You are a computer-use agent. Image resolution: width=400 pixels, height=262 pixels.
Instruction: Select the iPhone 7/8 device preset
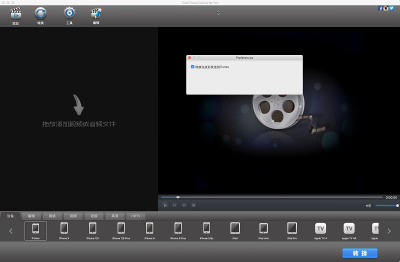(92, 230)
